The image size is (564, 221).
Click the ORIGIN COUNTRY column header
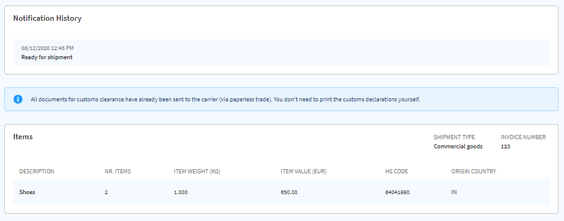474,172
